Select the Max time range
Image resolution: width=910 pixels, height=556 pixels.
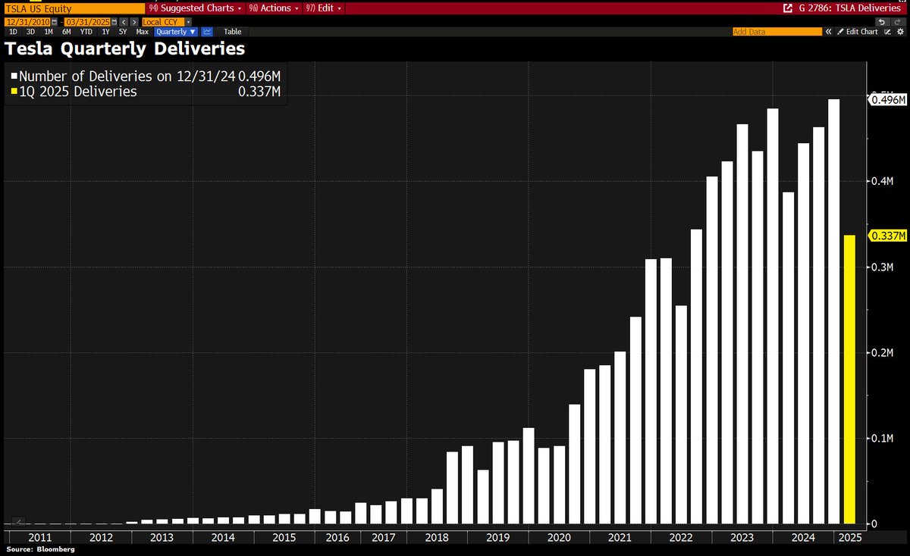pos(142,32)
